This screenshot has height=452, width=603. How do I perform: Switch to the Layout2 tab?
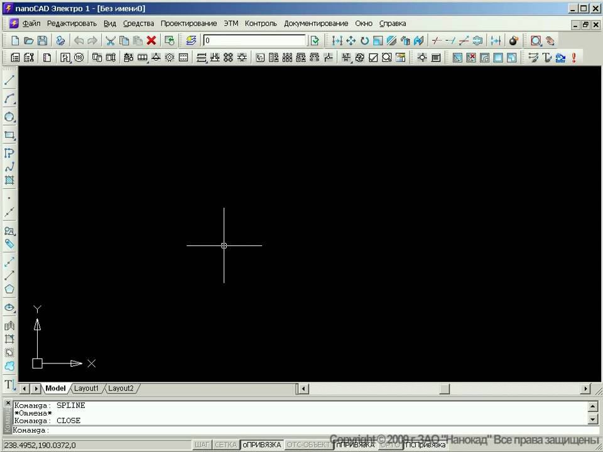pyautogui.click(x=121, y=388)
